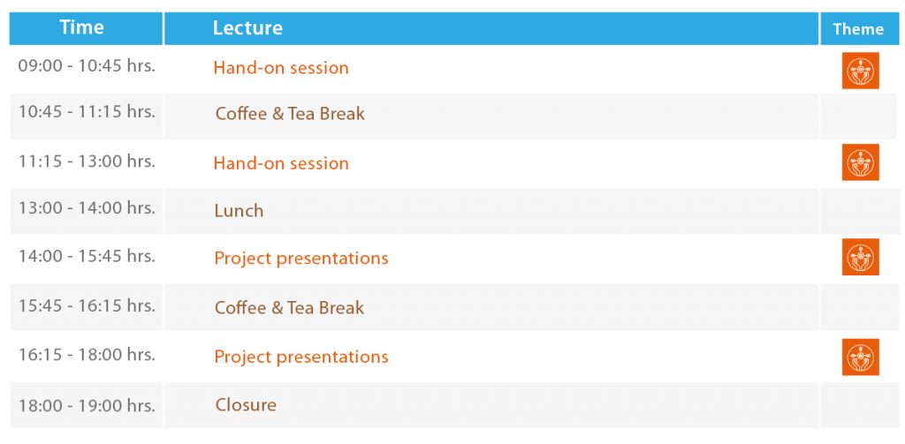
Task: Open the first Hand-on session link
Action: (x=281, y=68)
